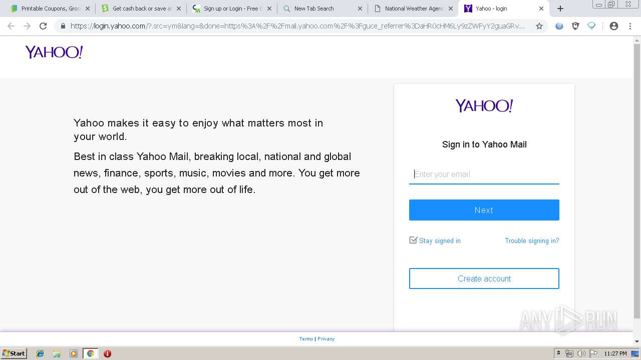
Task: Close the Get cash back tab
Action: click(178, 8)
